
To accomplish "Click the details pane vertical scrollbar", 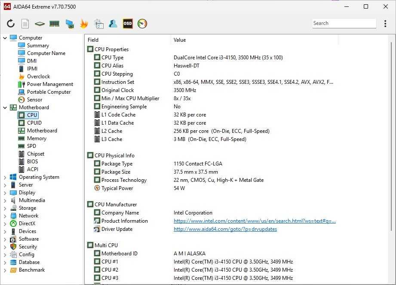I will coord(391,136).
